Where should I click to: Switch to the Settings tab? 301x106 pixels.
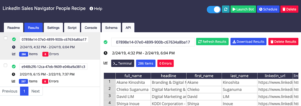coord(53,28)
